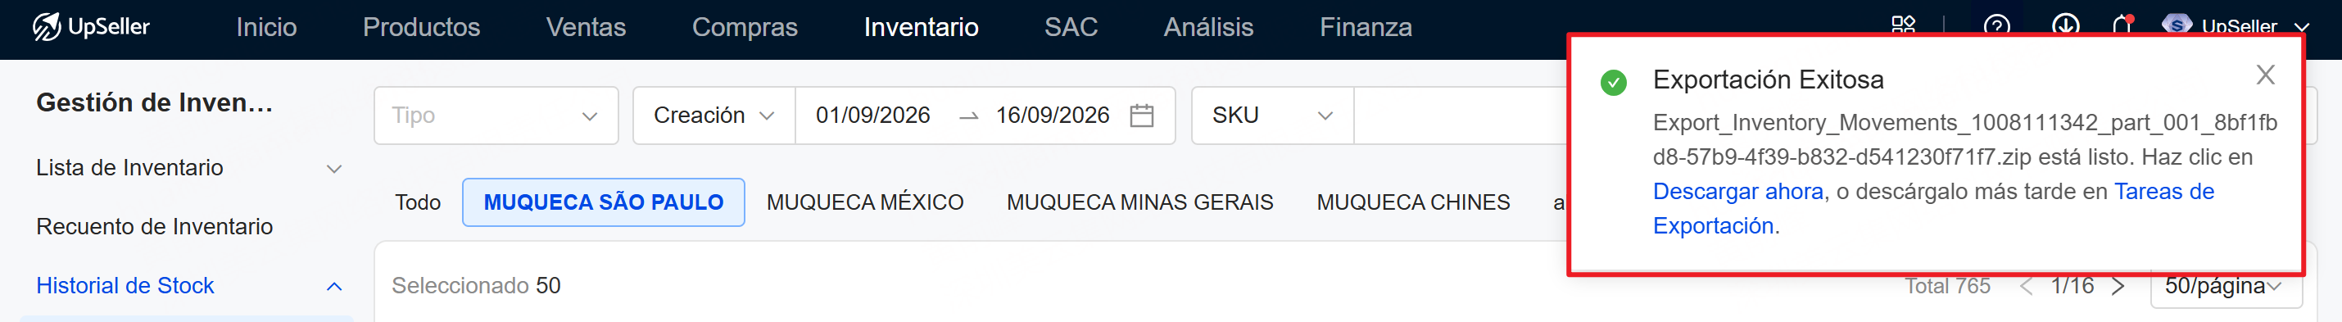This screenshot has width=2342, height=322.
Task: Select the MUQUECA MINAS GERAIS tab
Action: click(1139, 203)
